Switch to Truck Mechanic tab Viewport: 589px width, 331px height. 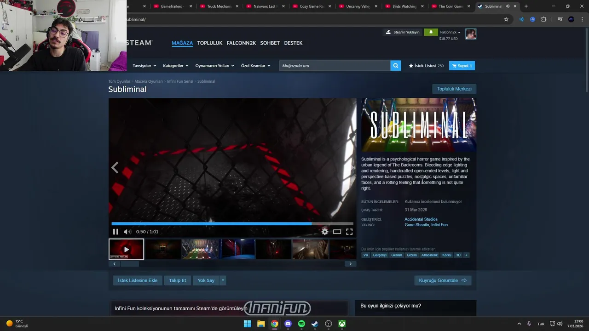coord(219,6)
